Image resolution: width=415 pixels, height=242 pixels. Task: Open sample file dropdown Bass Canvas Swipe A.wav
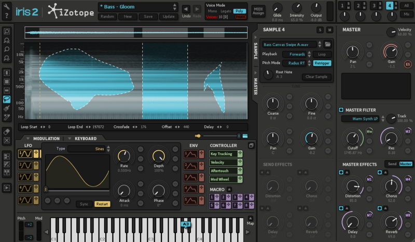pyautogui.click(x=289, y=44)
